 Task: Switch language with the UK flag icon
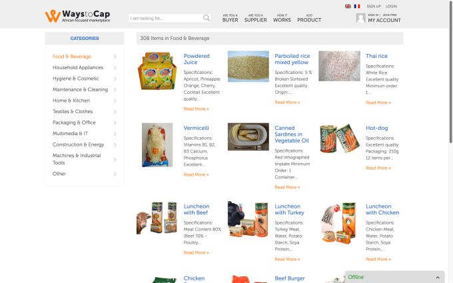click(x=348, y=6)
